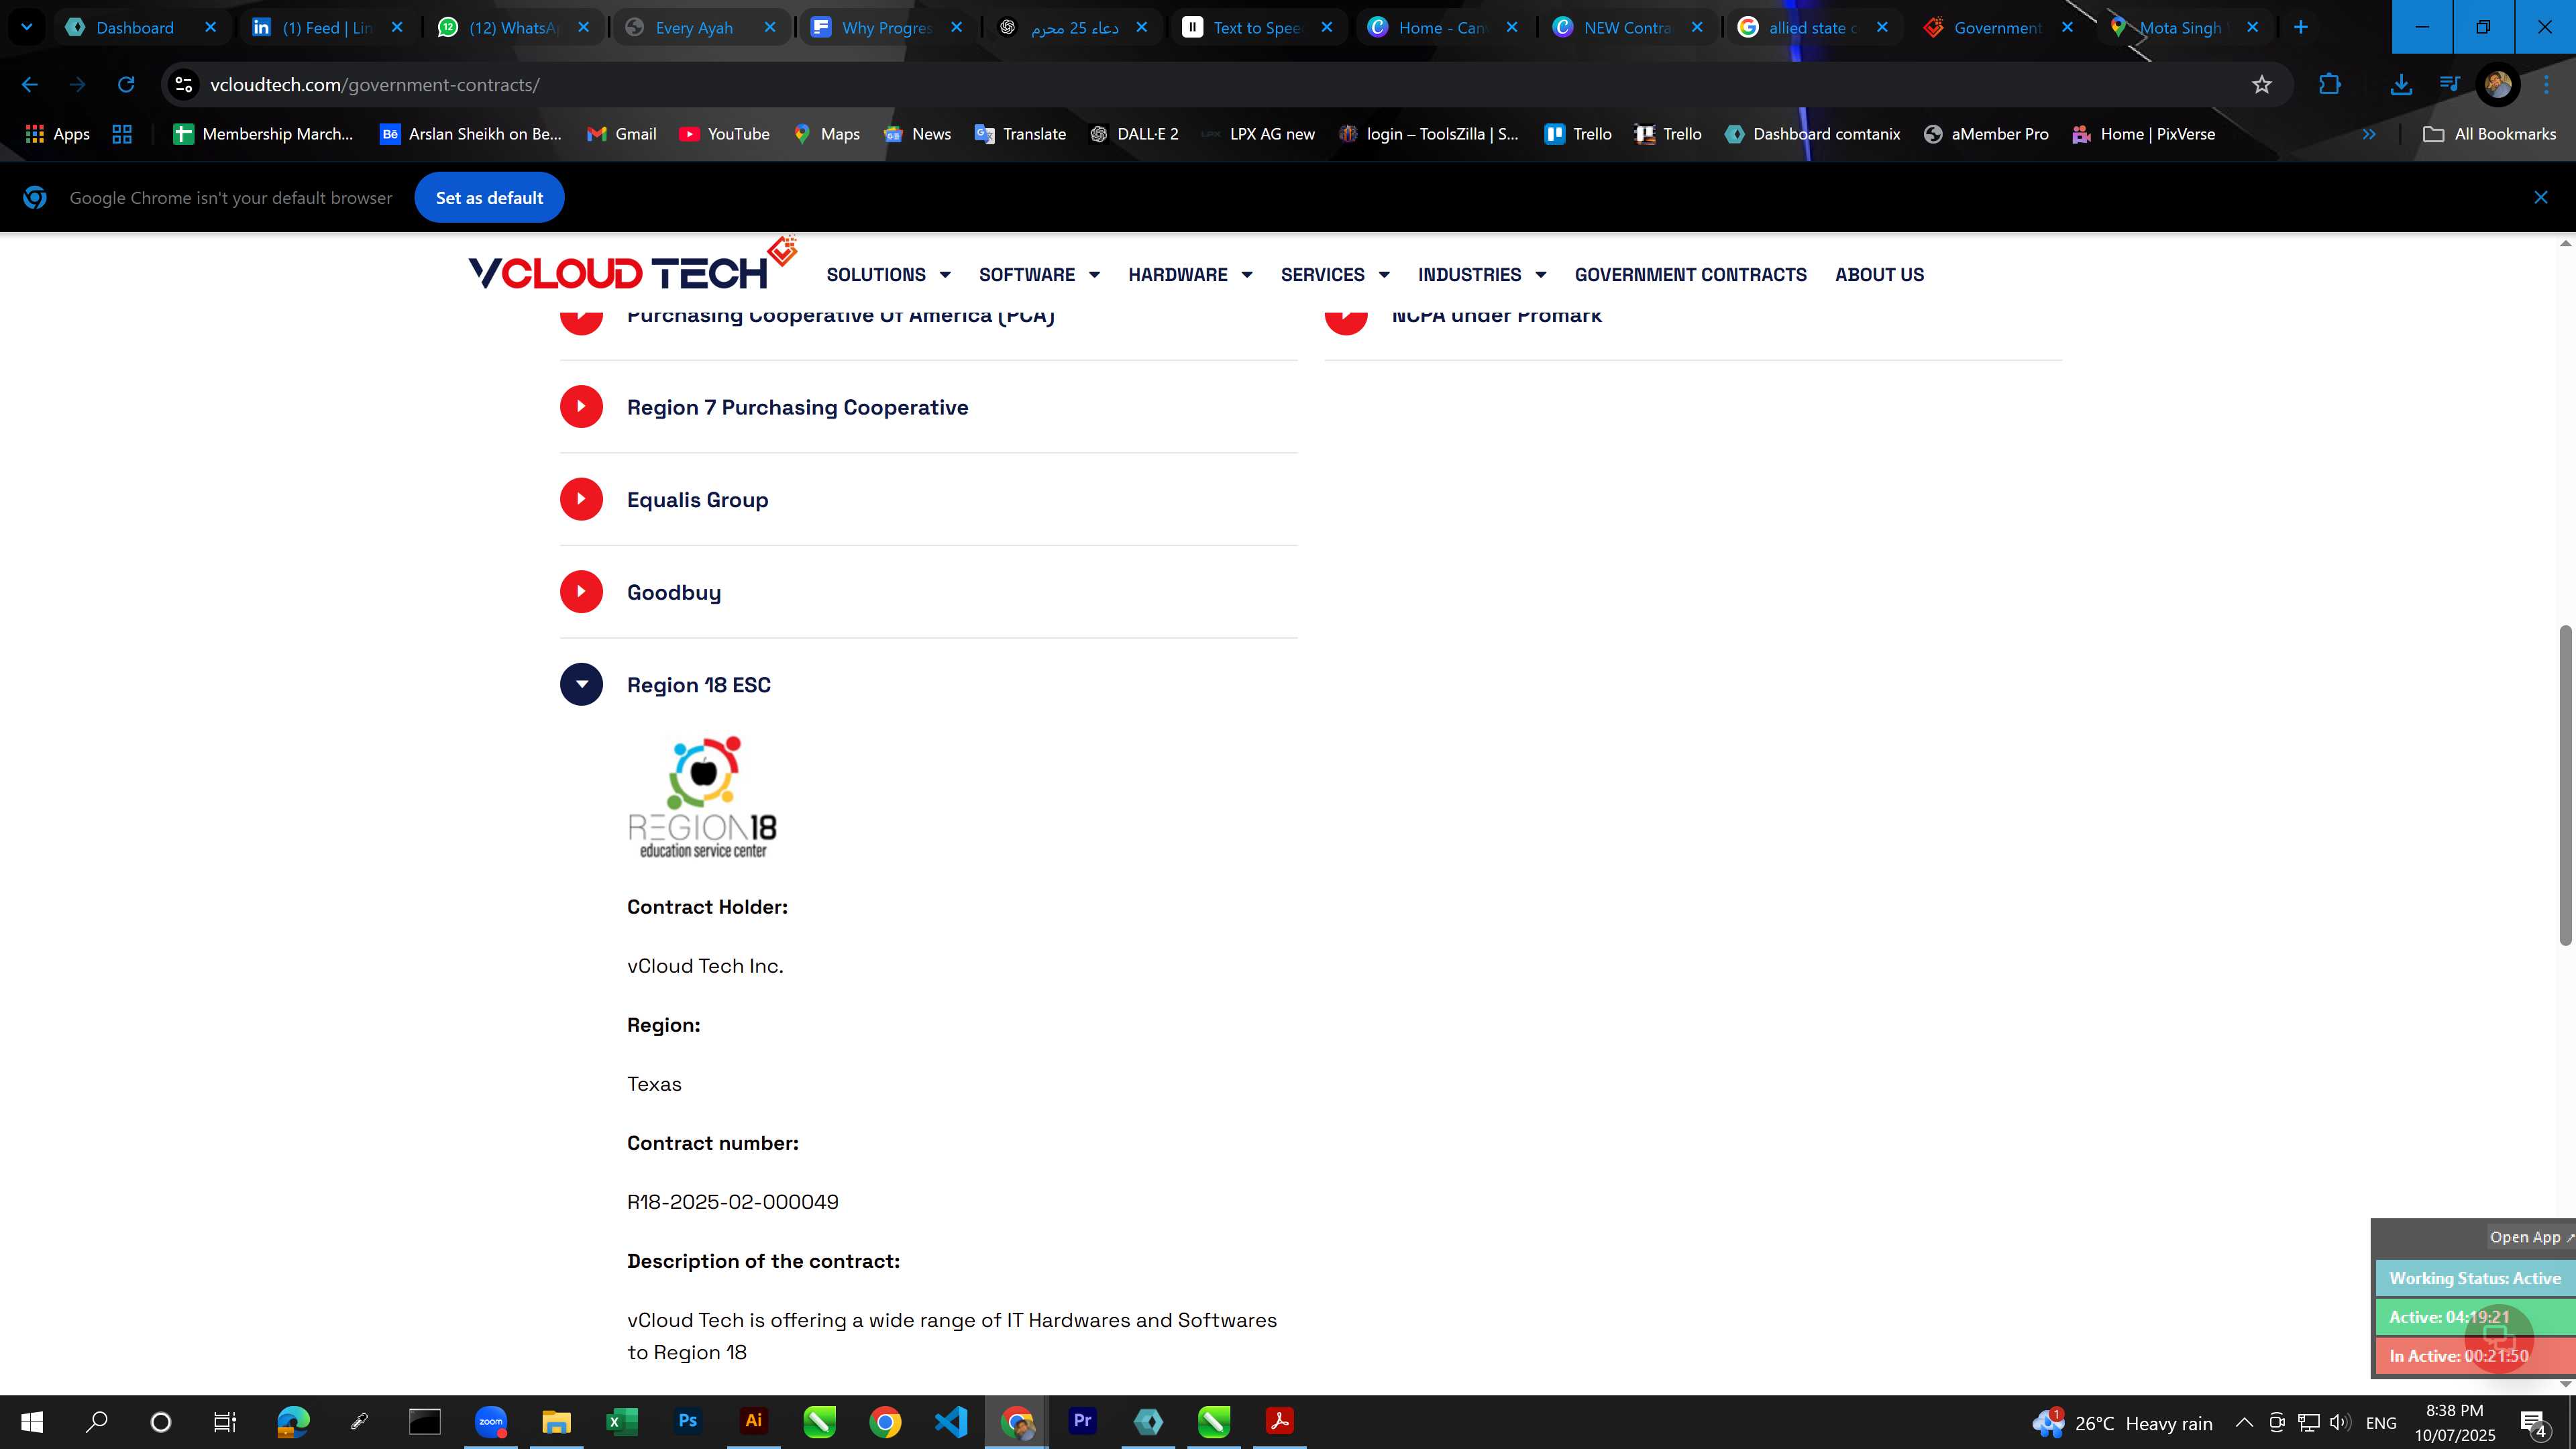
Task: Expand the SERVICES dropdown menu
Action: pos(1335,275)
